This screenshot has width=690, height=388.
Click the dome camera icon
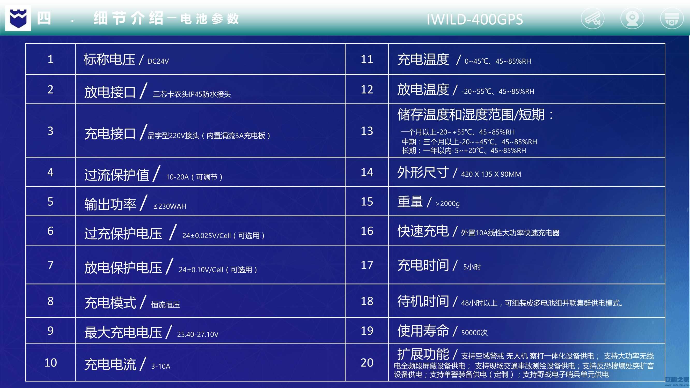(672, 19)
